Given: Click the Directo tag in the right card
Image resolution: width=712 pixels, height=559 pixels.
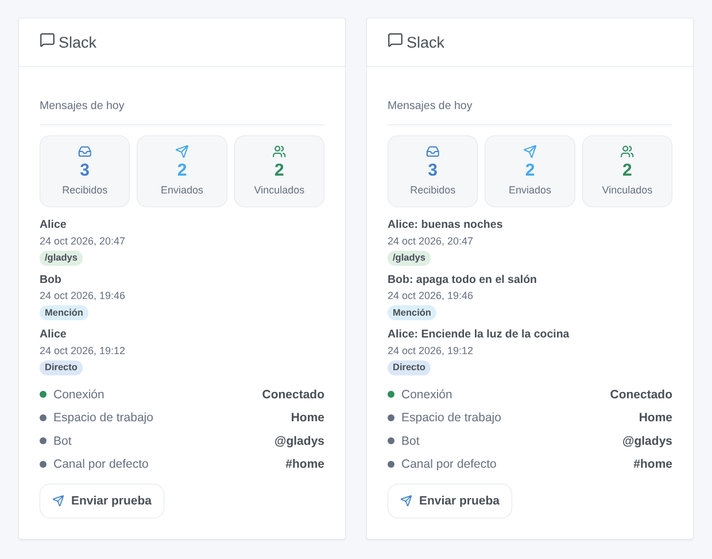Looking at the screenshot, I should click(x=409, y=367).
